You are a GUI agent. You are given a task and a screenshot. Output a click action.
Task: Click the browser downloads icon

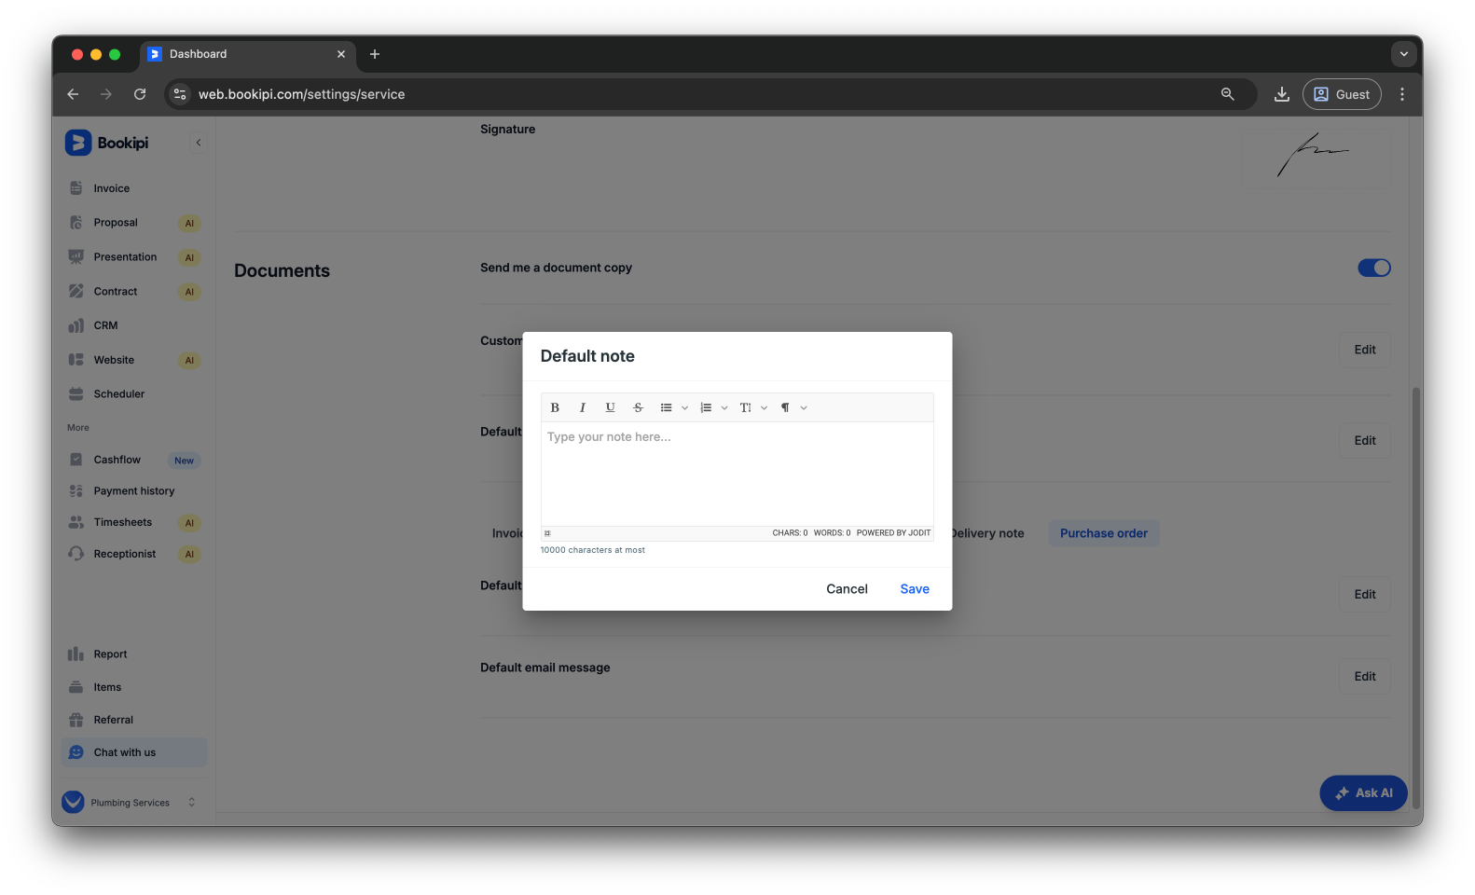pyautogui.click(x=1282, y=94)
